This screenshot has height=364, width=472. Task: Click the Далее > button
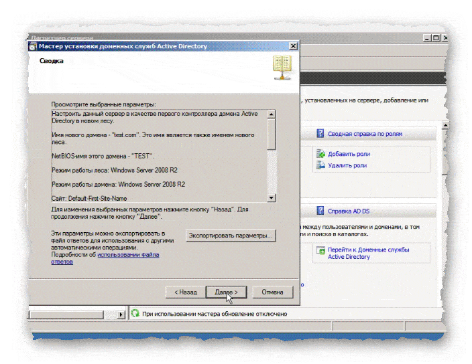pos(226,292)
